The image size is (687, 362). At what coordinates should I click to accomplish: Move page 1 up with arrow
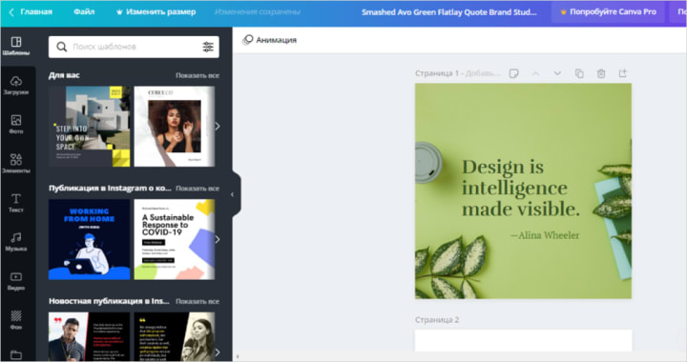pos(535,73)
